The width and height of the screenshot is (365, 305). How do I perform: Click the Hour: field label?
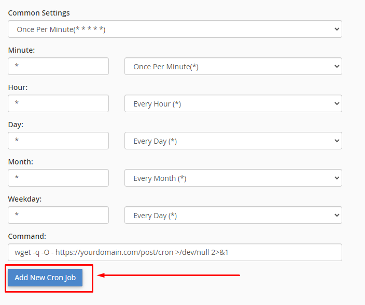(x=18, y=87)
